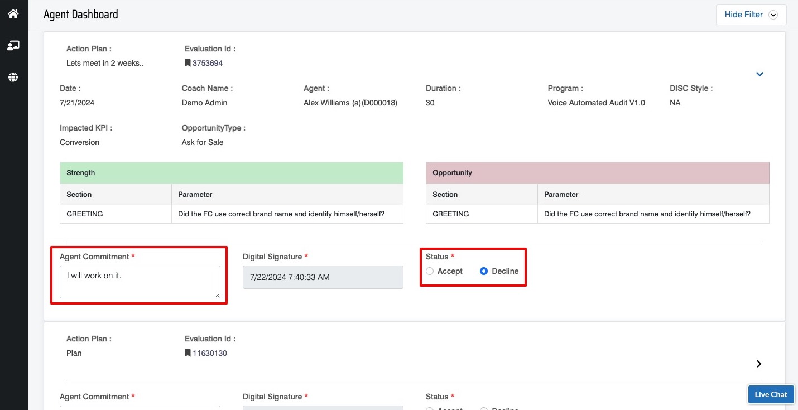Click the GREETING cell in the Strength table
The height and width of the screenshot is (410, 798).
(85, 214)
